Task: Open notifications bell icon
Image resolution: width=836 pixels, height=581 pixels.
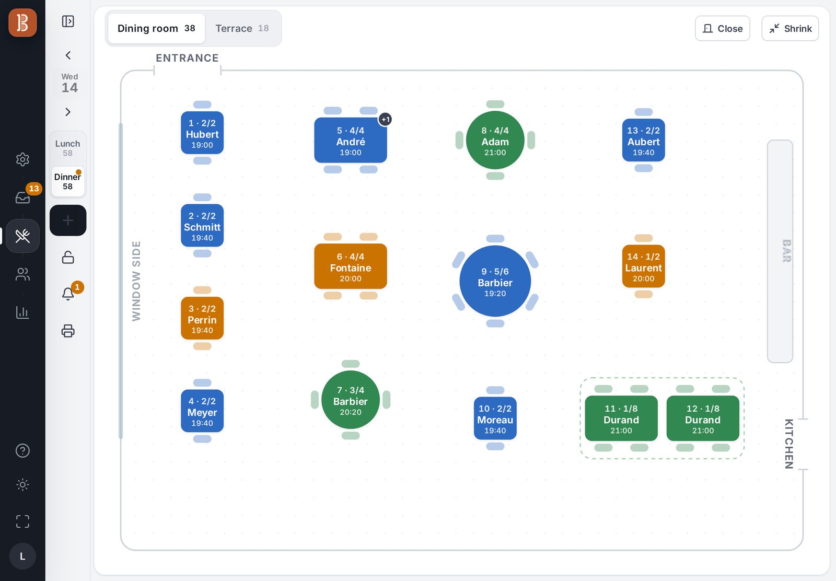Action: [68, 294]
